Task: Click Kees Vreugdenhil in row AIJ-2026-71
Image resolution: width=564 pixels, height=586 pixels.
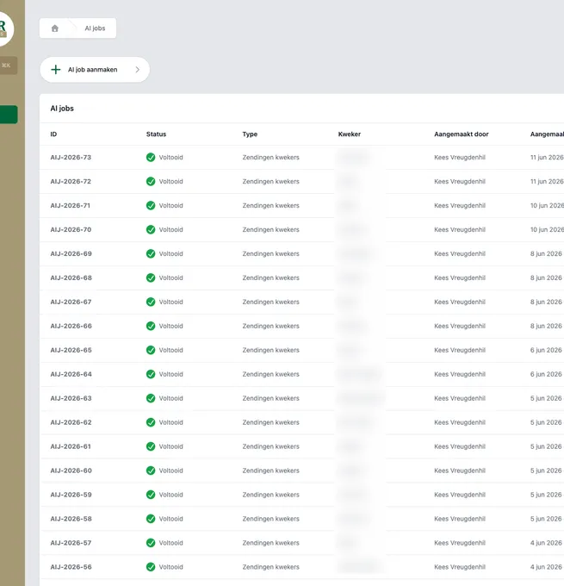Action: click(460, 206)
